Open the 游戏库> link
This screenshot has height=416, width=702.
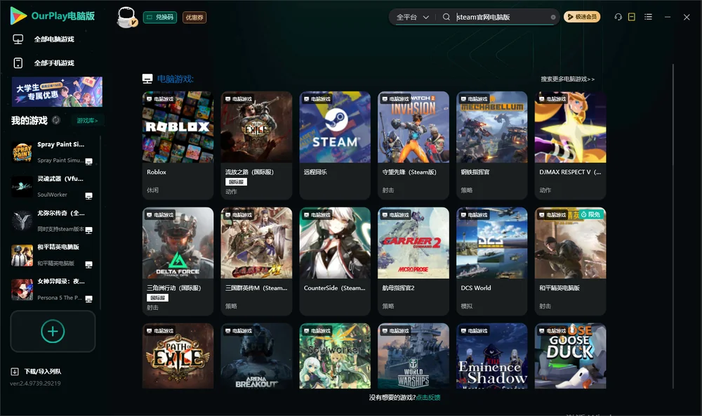coord(87,120)
